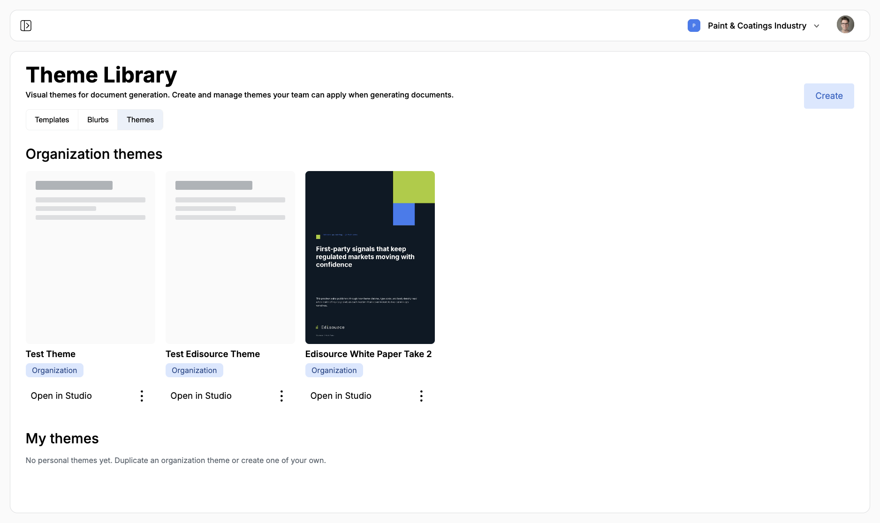Click the Edisource White Paper Take 2 title

point(368,354)
